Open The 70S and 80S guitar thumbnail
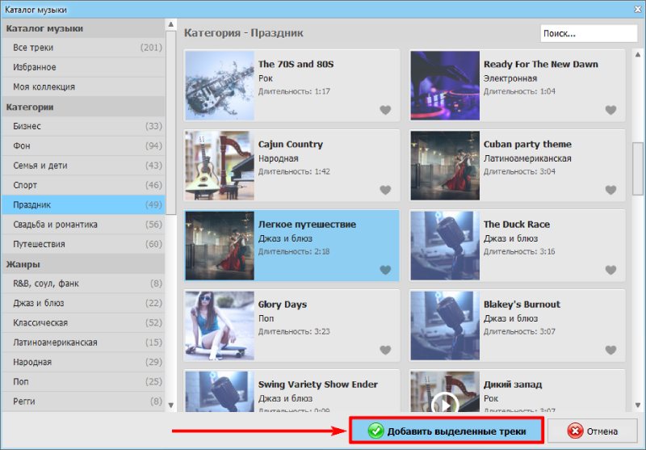The image size is (646, 450). [x=220, y=86]
